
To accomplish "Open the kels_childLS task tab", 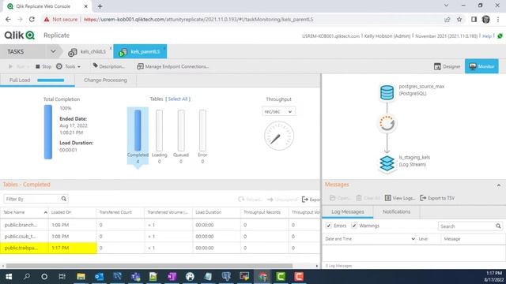I will (x=88, y=51).
